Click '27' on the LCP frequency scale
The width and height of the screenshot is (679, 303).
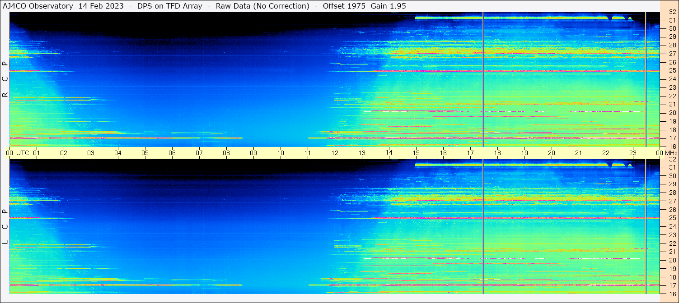pyautogui.click(x=672, y=201)
